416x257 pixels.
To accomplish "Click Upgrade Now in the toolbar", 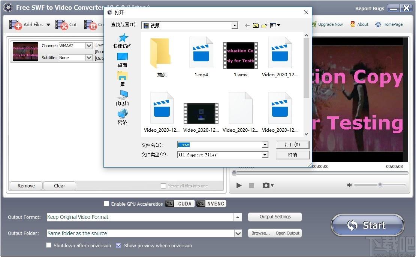I will pyautogui.click(x=327, y=24).
